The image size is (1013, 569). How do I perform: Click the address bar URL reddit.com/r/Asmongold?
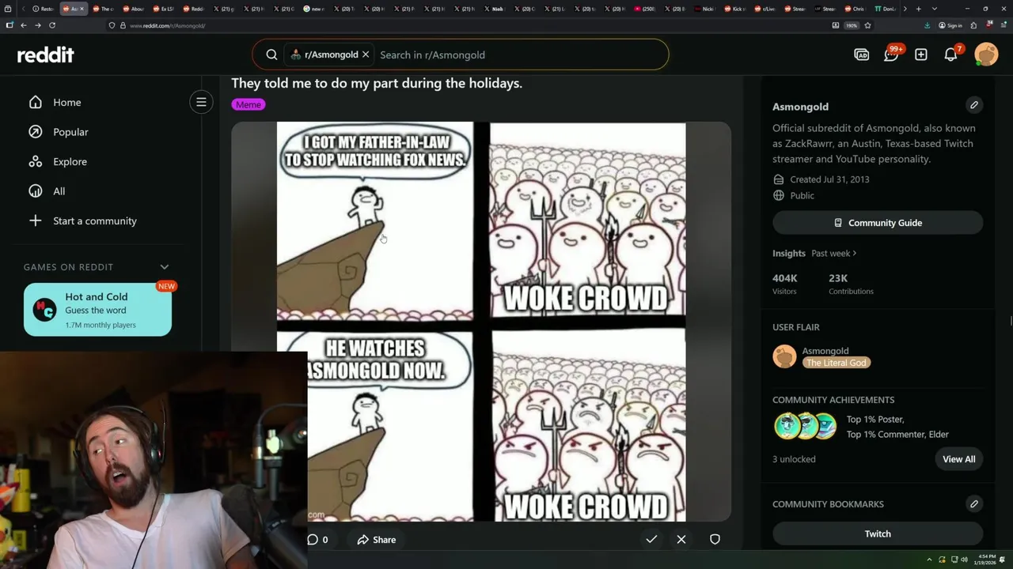167,25
